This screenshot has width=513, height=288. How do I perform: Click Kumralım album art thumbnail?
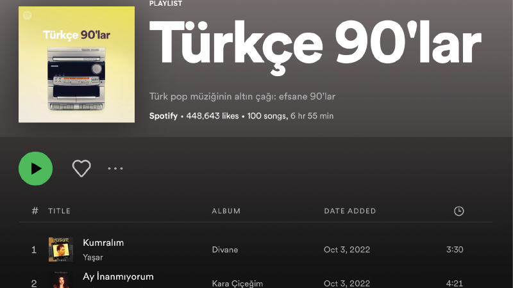(61, 250)
